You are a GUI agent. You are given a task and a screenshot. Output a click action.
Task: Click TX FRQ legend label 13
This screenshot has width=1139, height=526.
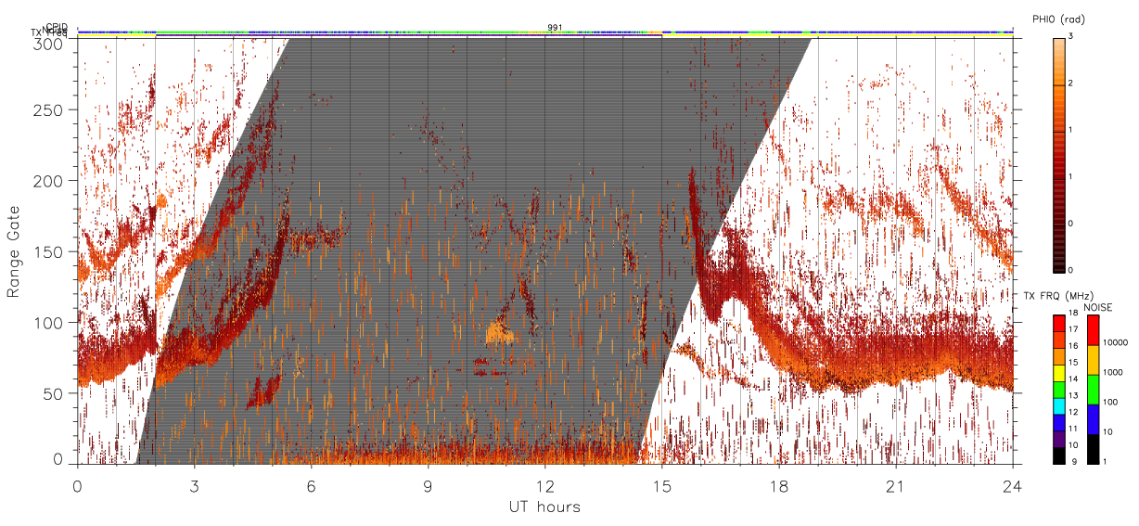1075,396
